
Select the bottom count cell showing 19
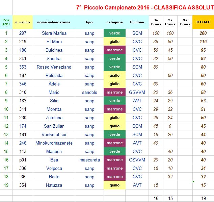(203, 198)
